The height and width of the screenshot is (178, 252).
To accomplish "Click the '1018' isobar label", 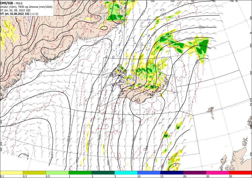I will pos(26,155).
